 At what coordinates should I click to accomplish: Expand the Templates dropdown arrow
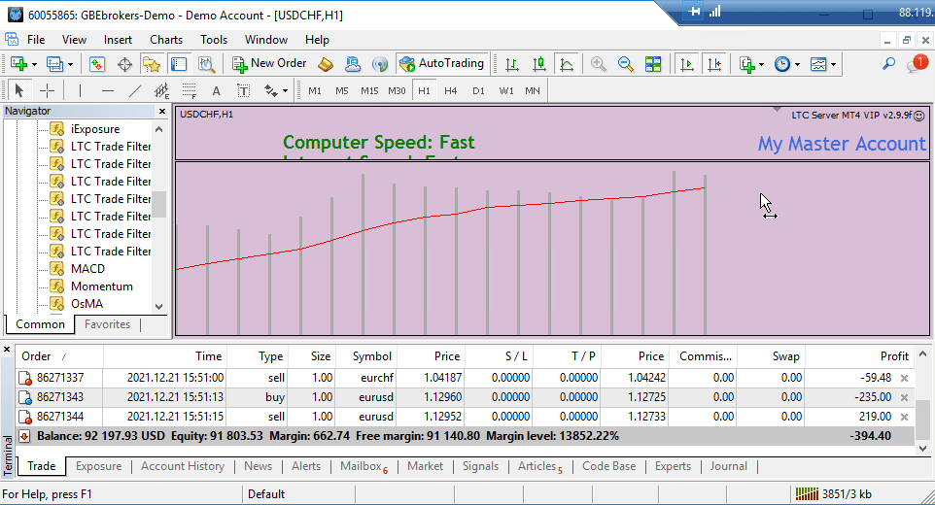pos(833,64)
